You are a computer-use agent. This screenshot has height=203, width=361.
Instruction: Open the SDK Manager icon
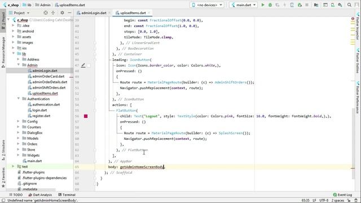pyautogui.click(x=340, y=5)
